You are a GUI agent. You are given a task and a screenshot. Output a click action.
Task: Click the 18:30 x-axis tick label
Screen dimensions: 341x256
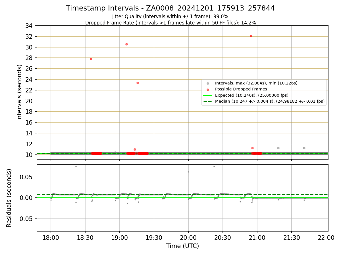tap(85, 238)
